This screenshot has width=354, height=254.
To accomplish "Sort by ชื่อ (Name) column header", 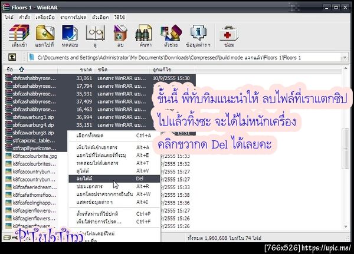I will tap(30, 70).
